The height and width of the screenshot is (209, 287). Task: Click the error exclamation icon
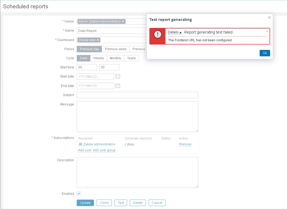158,34
